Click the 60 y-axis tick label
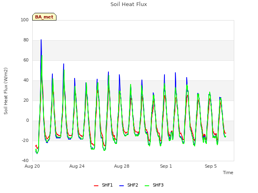Viewport: 258px width, 193px height. tap(26, 60)
